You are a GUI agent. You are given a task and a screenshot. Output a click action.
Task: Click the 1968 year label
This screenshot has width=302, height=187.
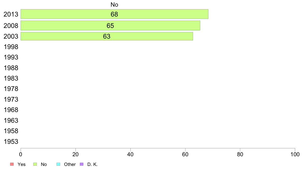[x=11, y=110]
